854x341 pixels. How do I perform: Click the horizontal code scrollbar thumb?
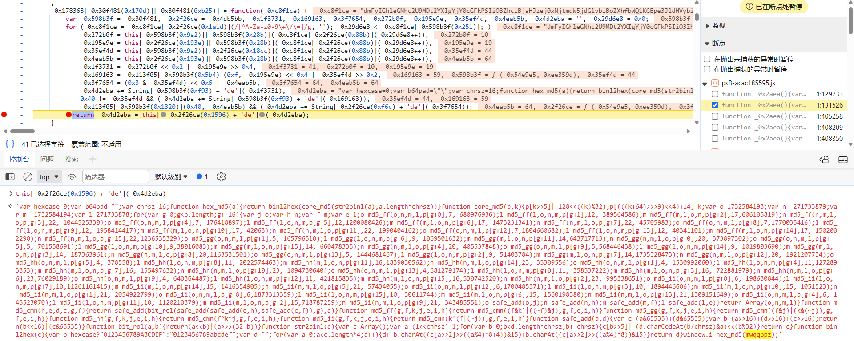(22, 131)
